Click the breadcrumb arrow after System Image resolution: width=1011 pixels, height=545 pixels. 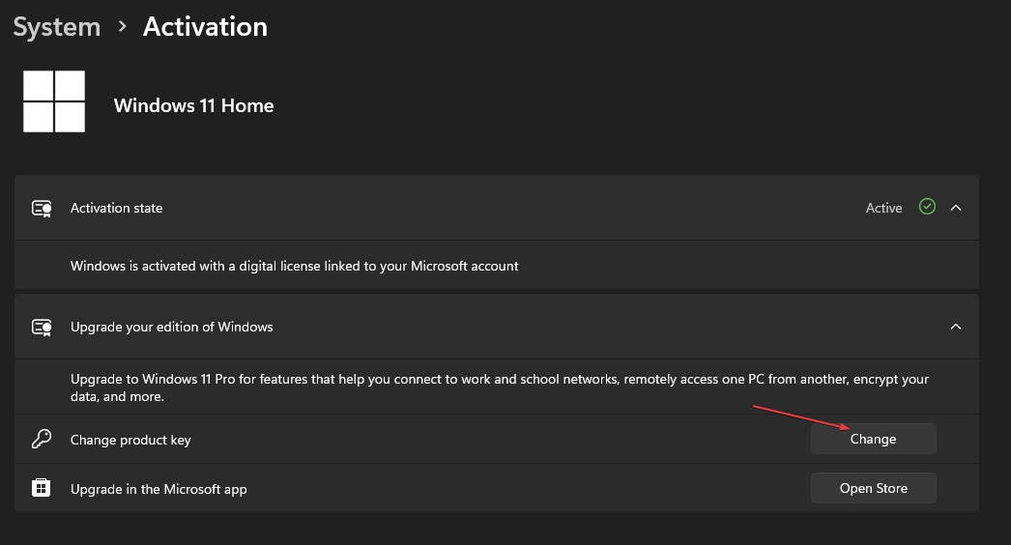point(122,27)
